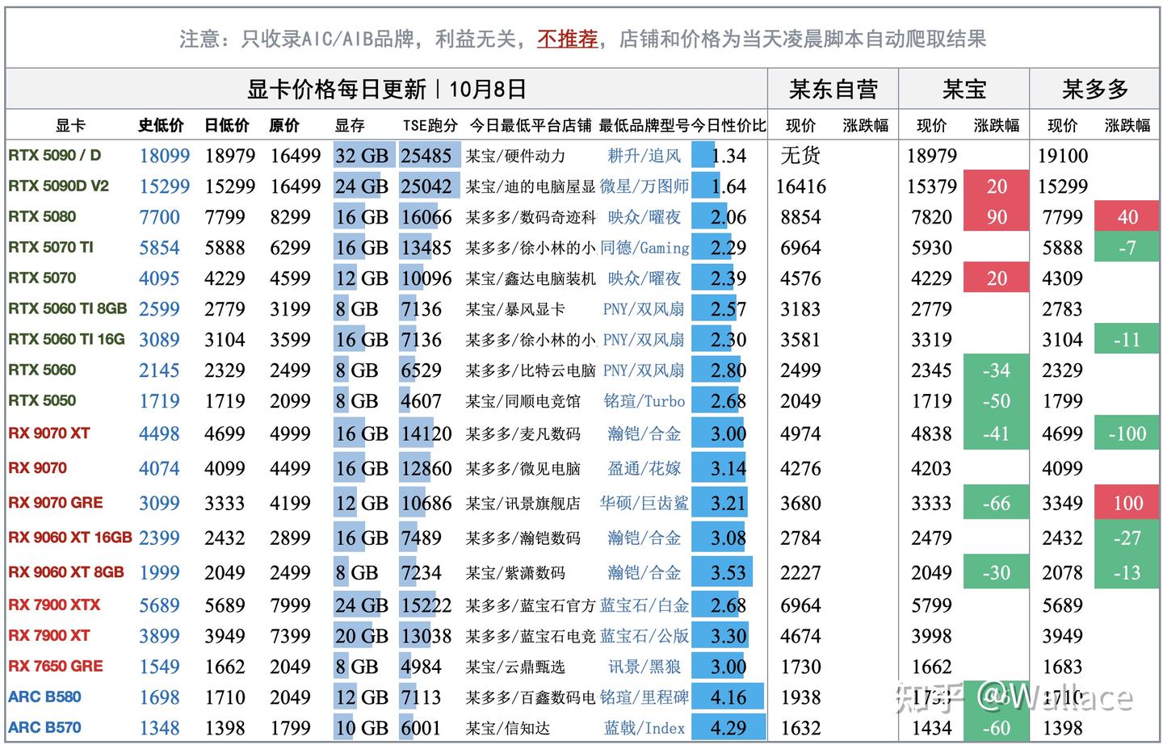Select the RTX 5080 row label

click(42, 216)
